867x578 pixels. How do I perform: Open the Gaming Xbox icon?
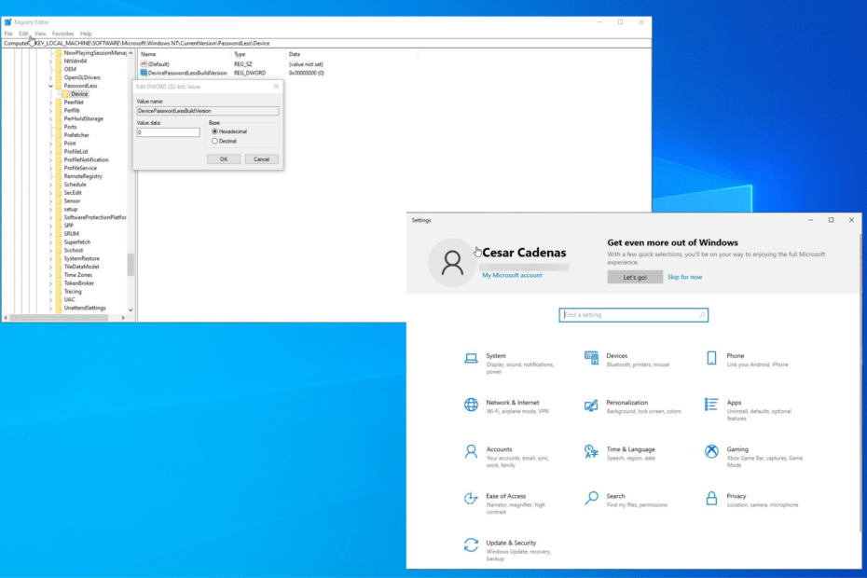point(711,451)
